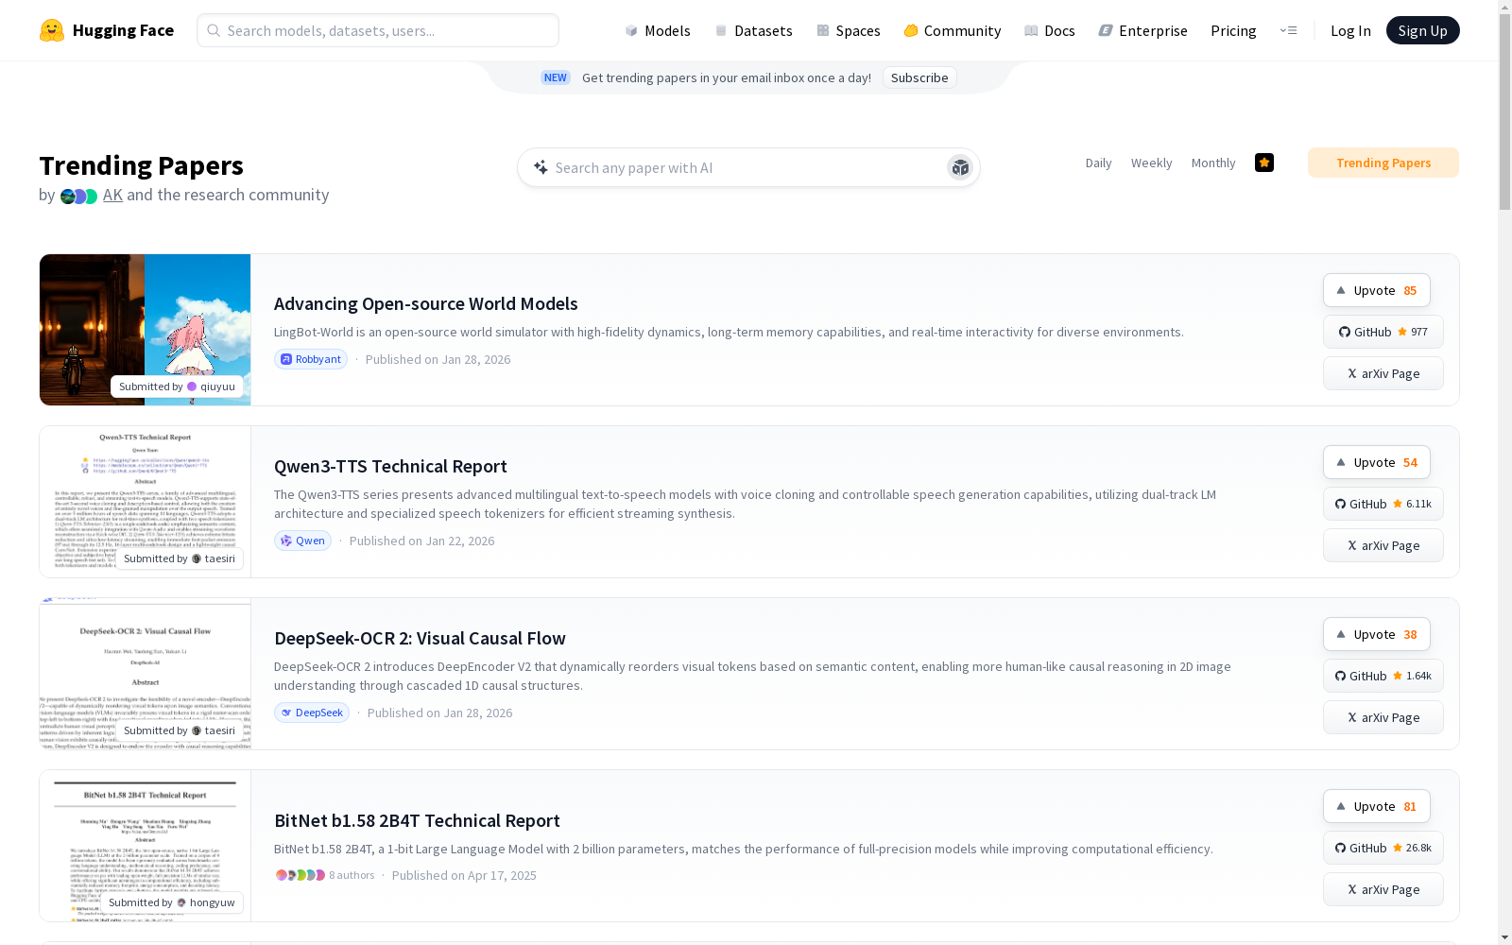Open the DeepSeek-OCR 2 paper thumbnail
1512x945 pixels.
point(145,674)
